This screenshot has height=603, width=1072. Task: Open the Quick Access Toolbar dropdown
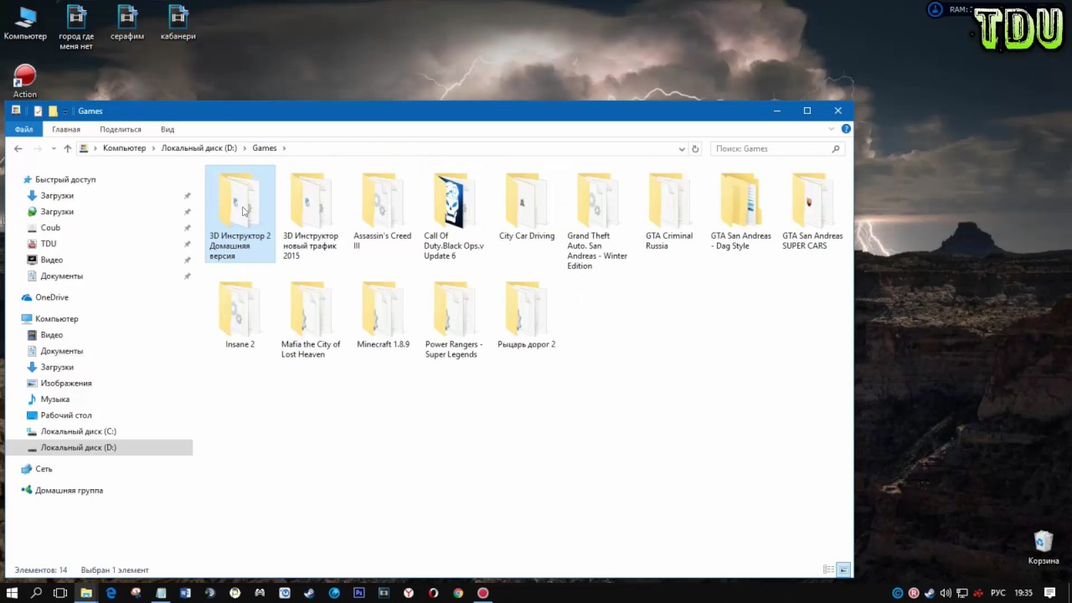click(65, 111)
